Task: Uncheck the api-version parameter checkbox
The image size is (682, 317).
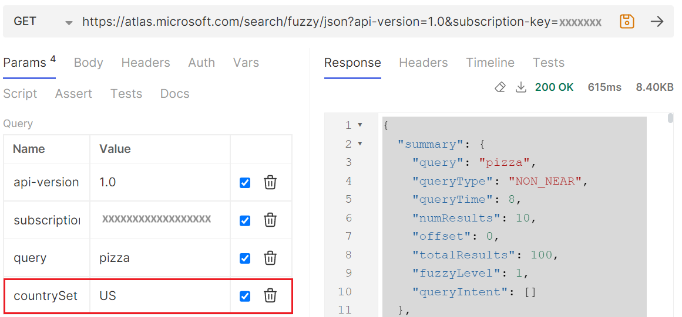Action: coord(245,183)
